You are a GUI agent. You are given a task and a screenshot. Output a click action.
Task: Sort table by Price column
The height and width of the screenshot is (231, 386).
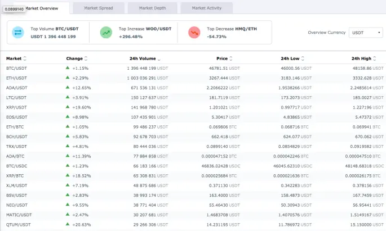[224, 58]
